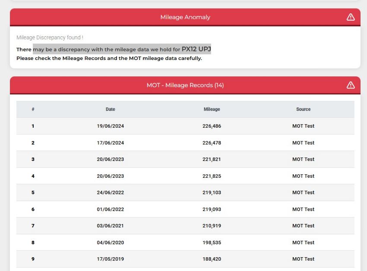367x271 pixels.
Task: Click the MOT - Mileage Records (14) title
Action: [185, 85]
